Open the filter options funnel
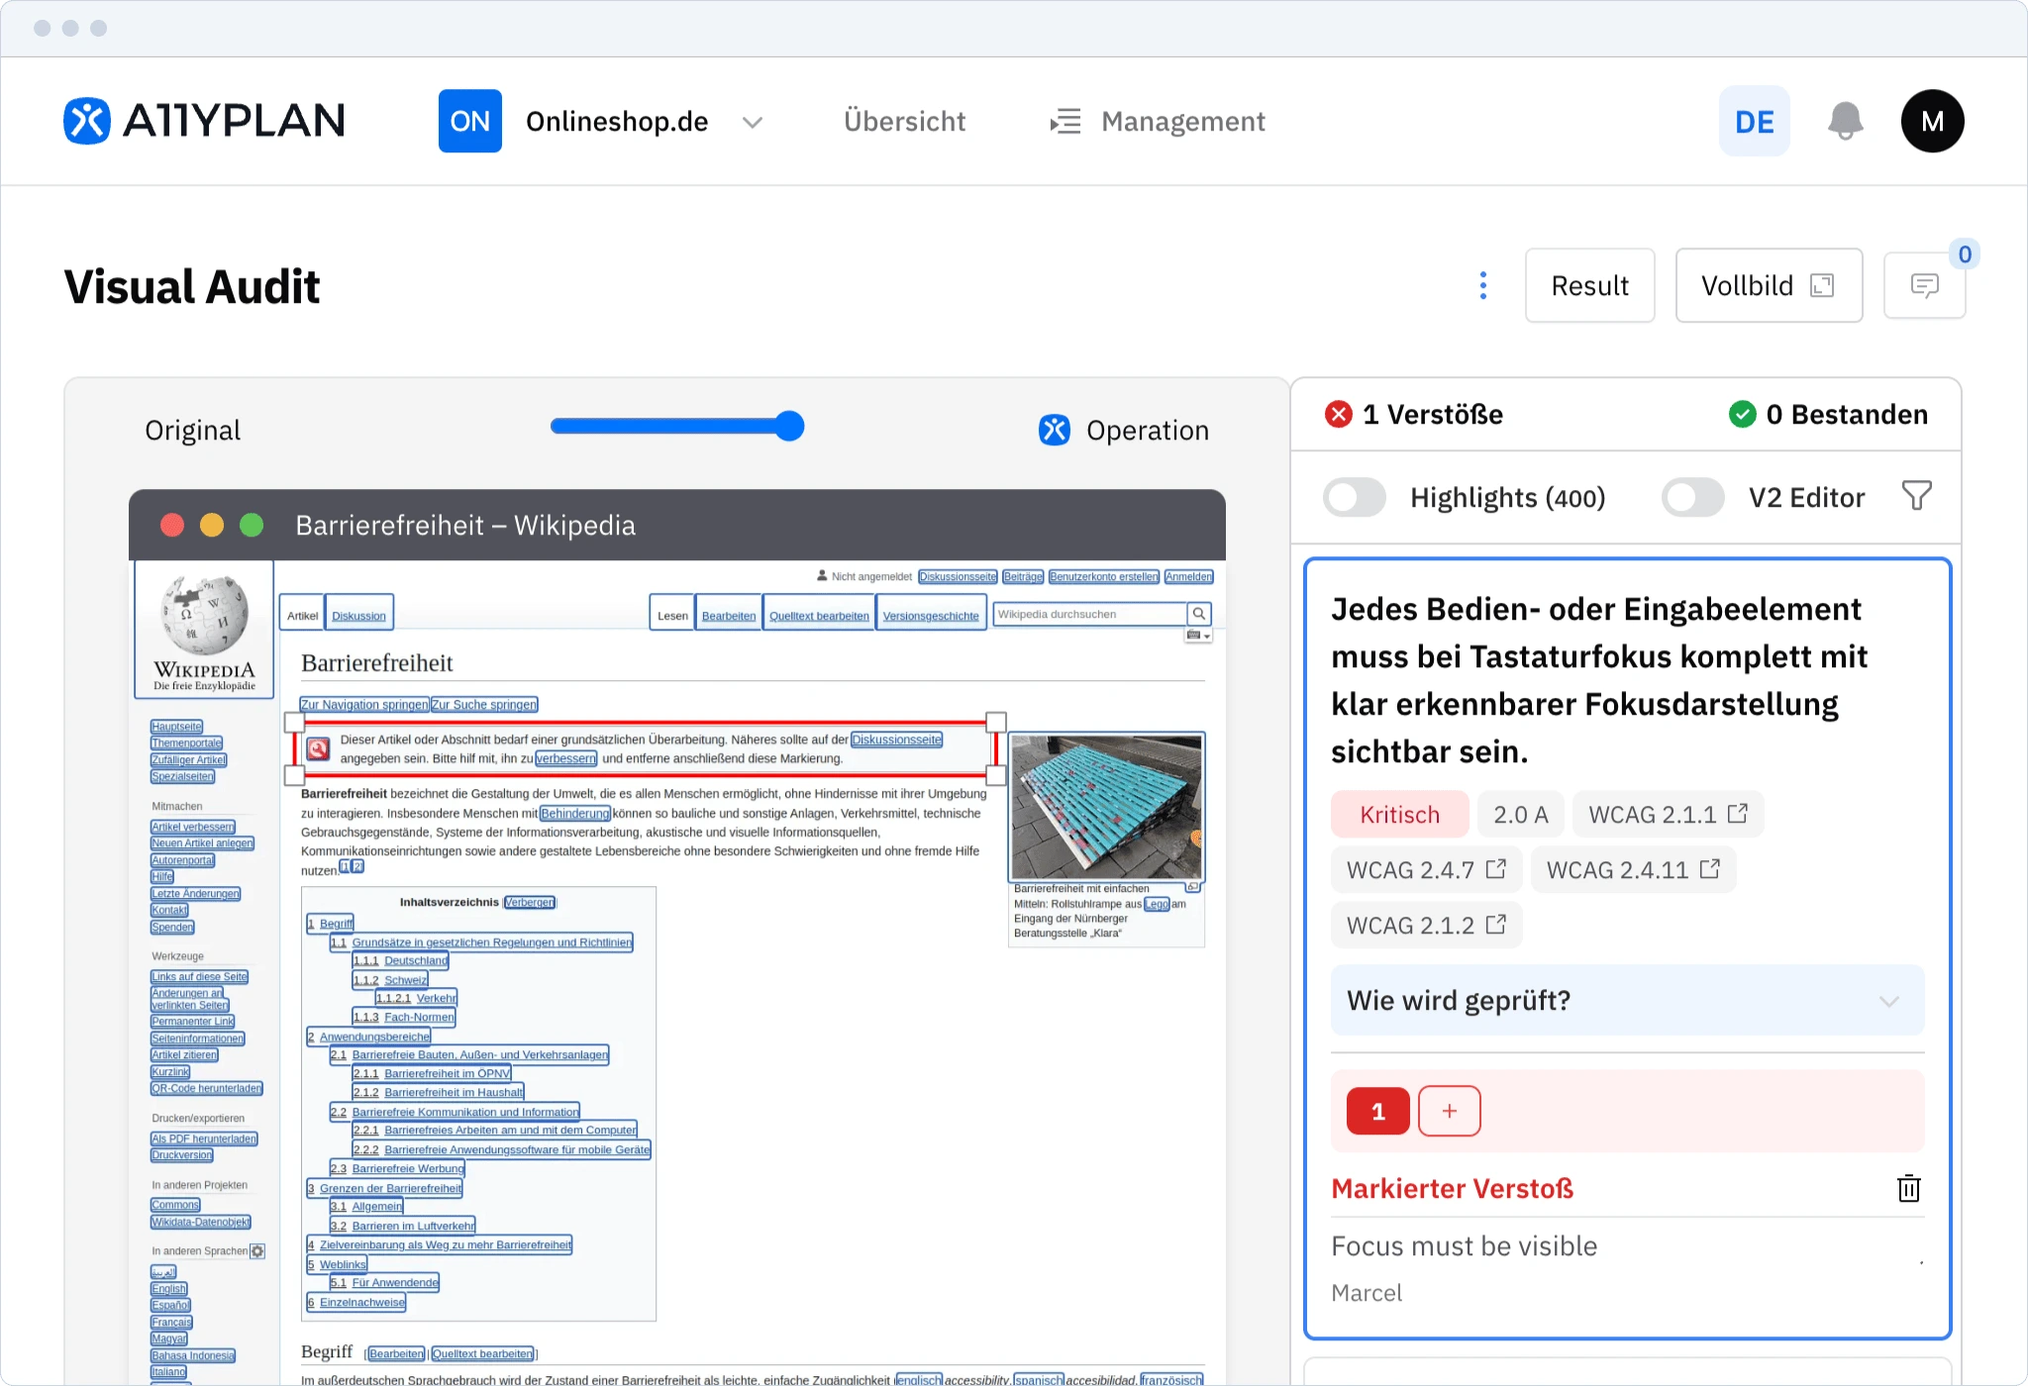This screenshot has width=2028, height=1386. [1917, 496]
